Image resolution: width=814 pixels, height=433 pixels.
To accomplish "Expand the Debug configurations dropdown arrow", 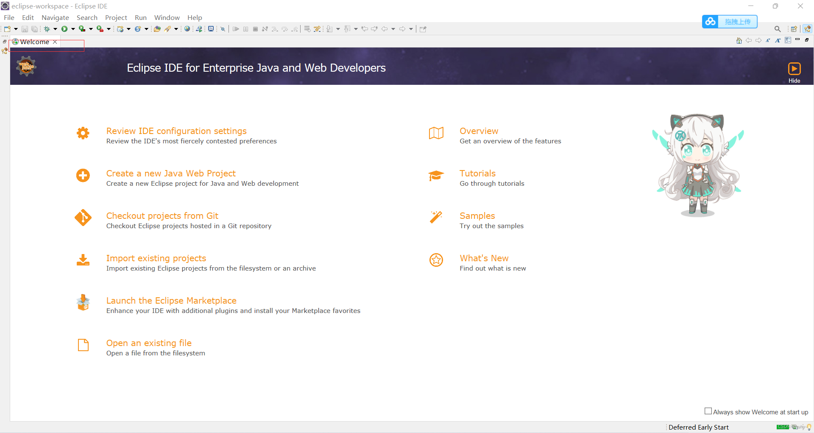I will [x=55, y=29].
